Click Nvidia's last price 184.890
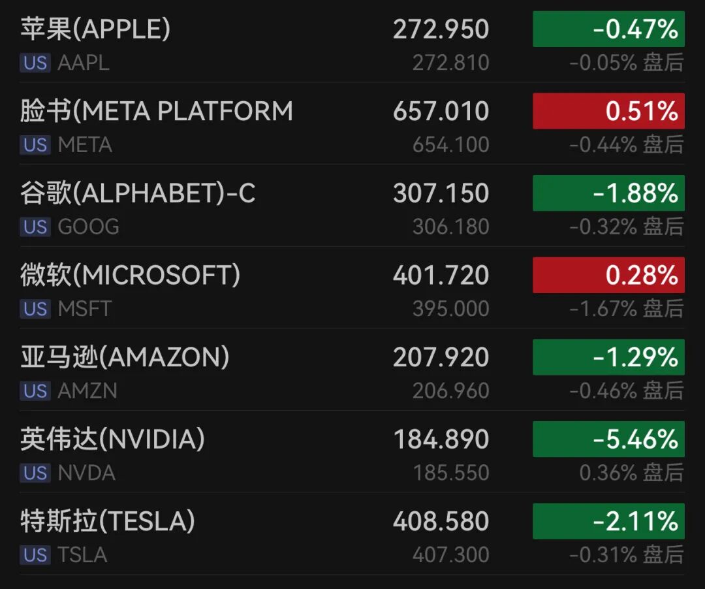This screenshot has width=705, height=589. tap(441, 439)
